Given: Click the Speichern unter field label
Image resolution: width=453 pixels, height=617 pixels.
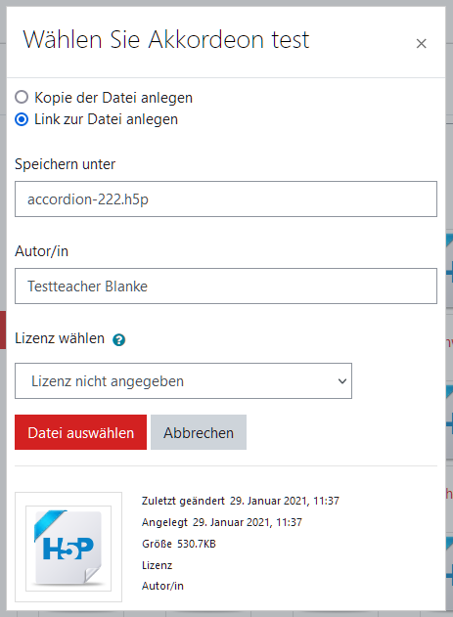Looking at the screenshot, I should tap(66, 164).
